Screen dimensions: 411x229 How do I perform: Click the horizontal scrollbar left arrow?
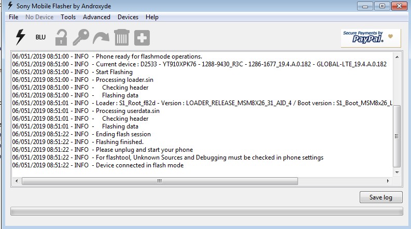pyautogui.click(x=17, y=181)
